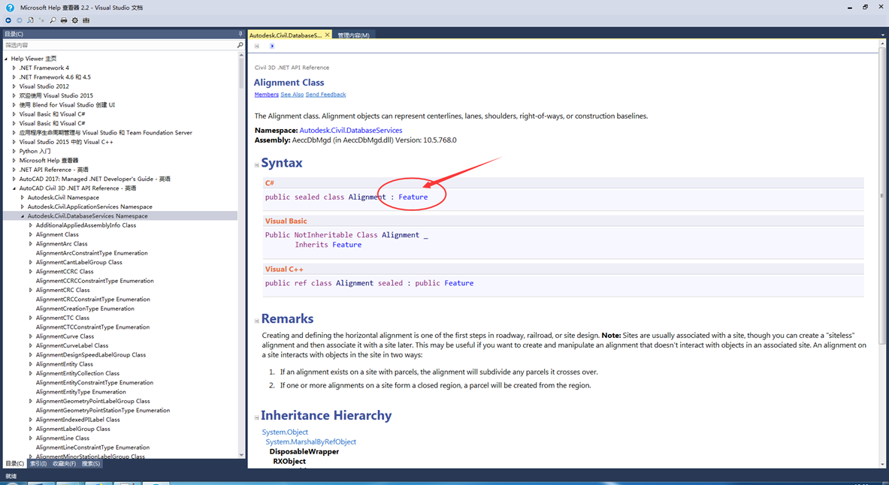Screen dimensions: 889x485
Task: Click Send Feedback link
Action: pos(325,95)
